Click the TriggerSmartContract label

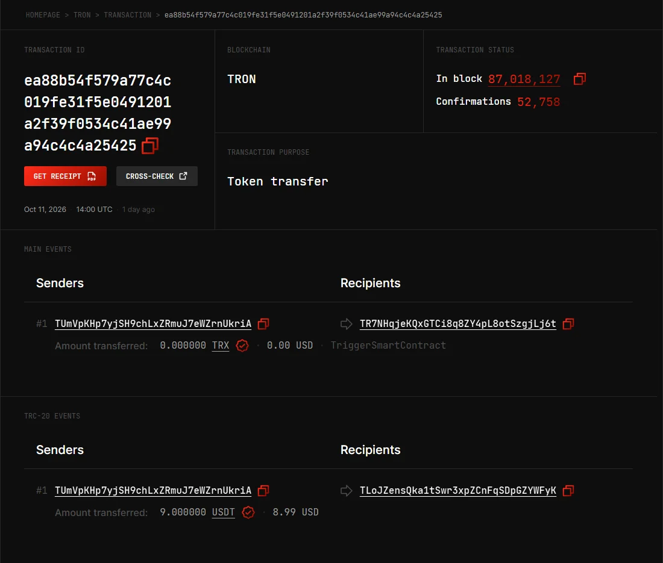coord(388,346)
